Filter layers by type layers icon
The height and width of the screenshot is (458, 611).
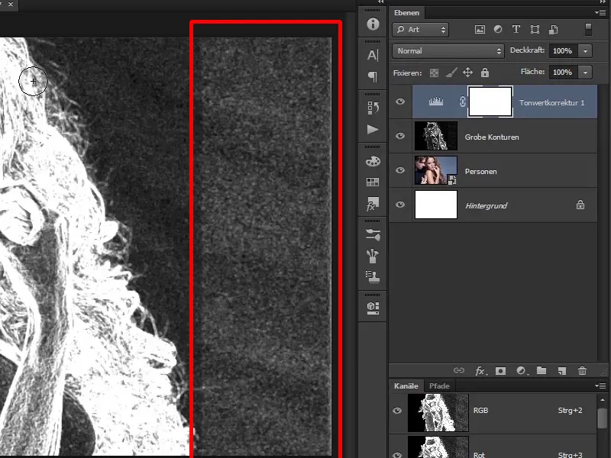click(x=516, y=30)
